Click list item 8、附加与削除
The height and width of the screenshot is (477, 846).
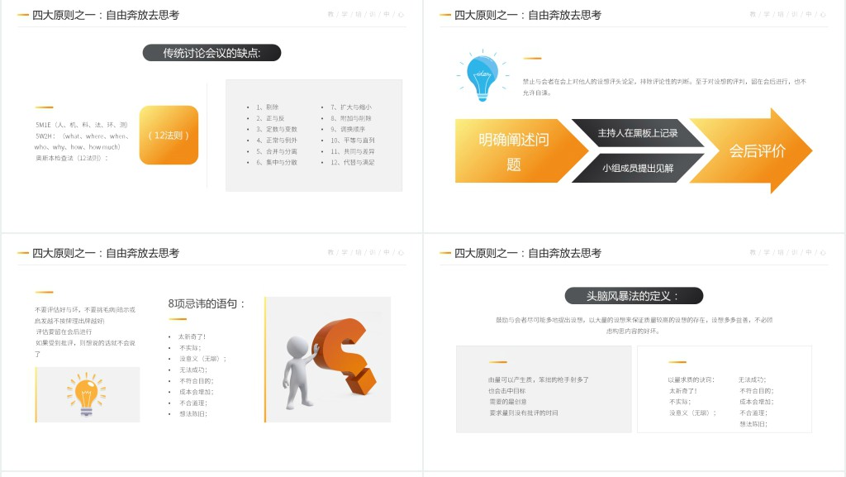[350, 118]
